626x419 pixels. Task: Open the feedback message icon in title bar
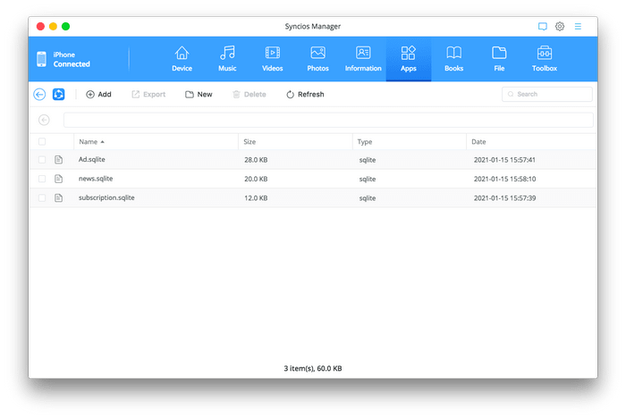(542, 26)
